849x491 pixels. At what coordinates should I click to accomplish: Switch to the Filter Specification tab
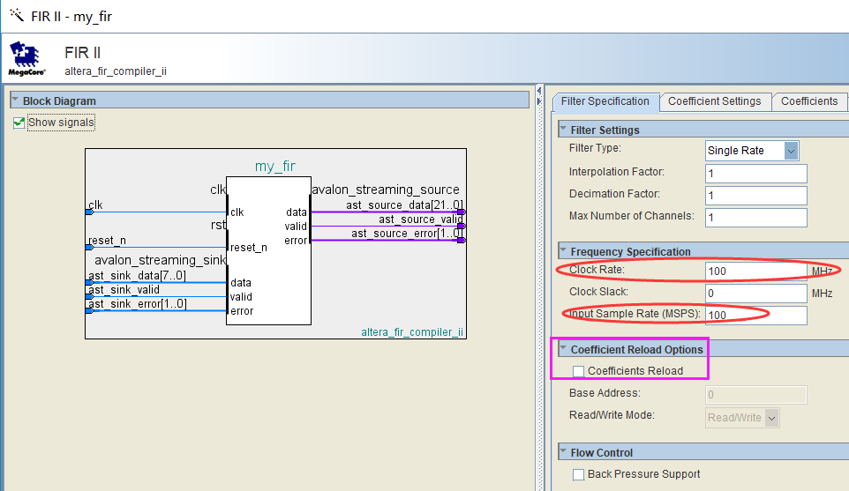(x=605, y=101)
